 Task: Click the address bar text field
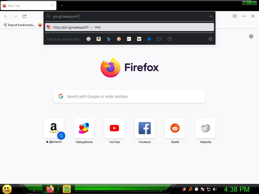pos(129,16)
